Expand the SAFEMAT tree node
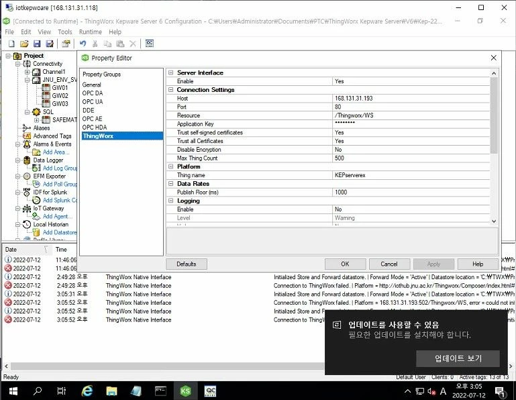The width and height of the screenshot is (516, 400). [x=37, y=120]
